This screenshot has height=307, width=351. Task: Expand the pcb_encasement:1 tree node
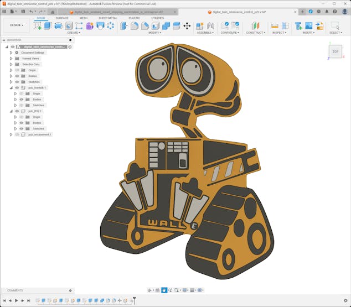tap(11, 134)
